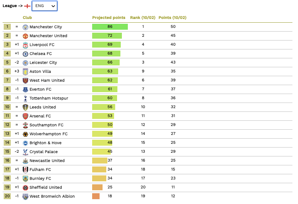The width and height of the screenshot is (298, 204).
Task: Click the Wolverhampton FC crest icon
Action: [25, 134]
